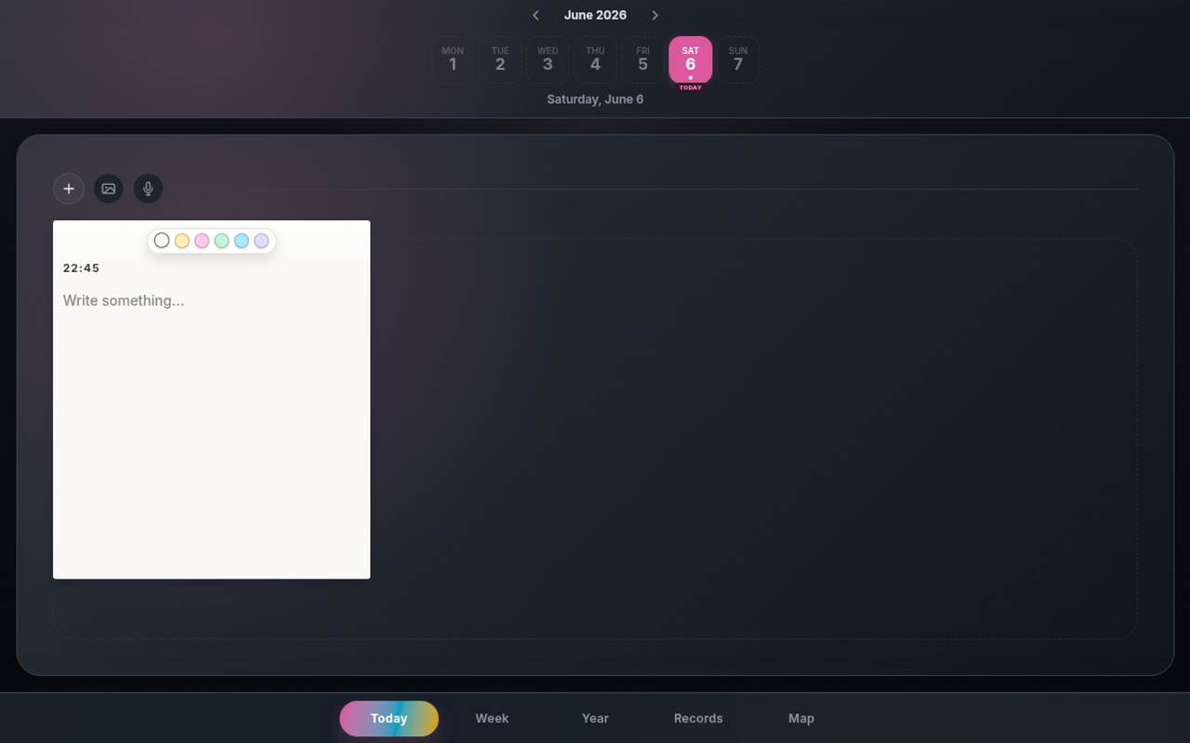Start voice recording with the microphone icon
The height and width of the screenshot is (743, 1190).
click(x=148, y=189)
